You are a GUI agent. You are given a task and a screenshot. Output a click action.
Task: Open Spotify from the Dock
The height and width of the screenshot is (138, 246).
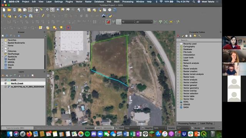click(x=87, y=134)
